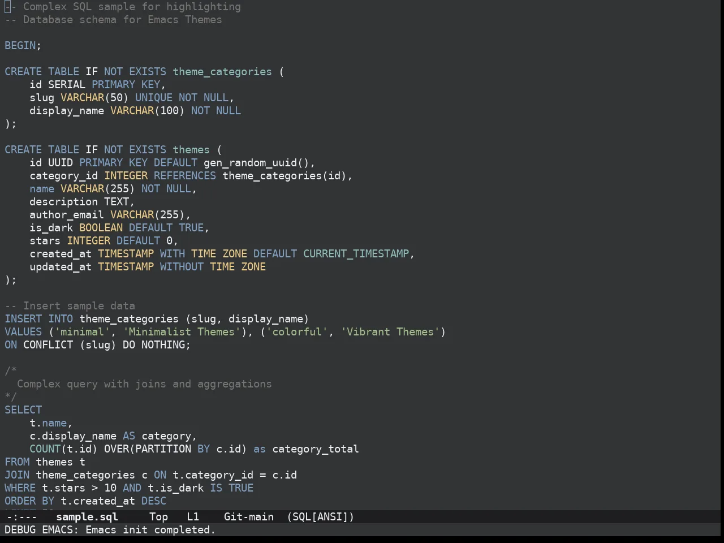724x543 pixels.
Task: Click the sample.sql buffer name in mode line
Action: click(87, 516)
